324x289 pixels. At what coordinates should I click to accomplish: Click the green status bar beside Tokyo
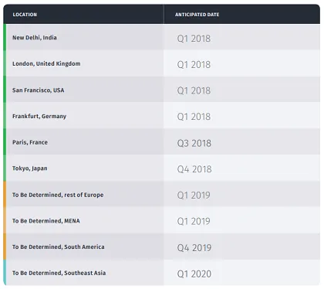click(5, 168)
